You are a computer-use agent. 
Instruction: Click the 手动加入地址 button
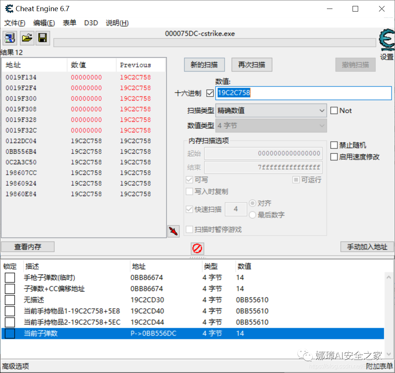pos(367,247)
